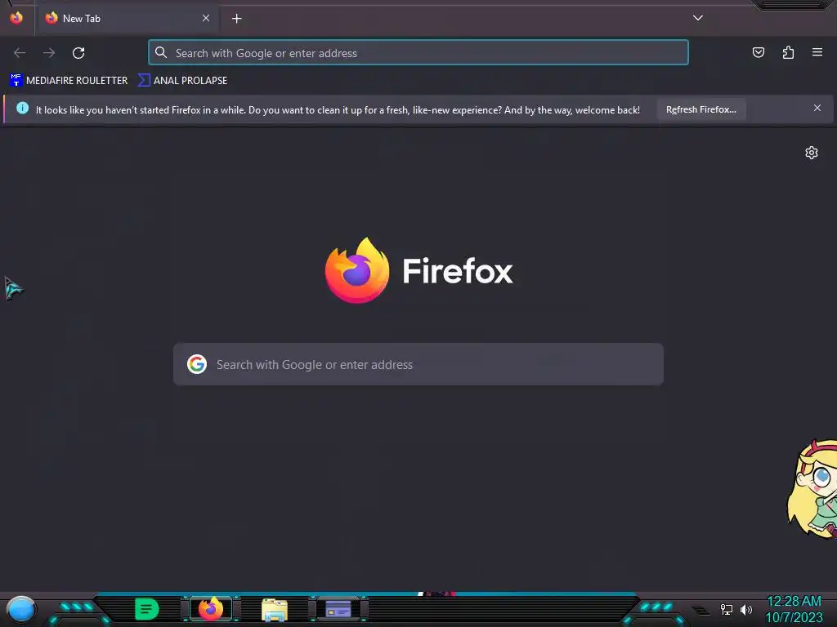Open the Firefox application menu
837x627 pixels.
(817, 52)
